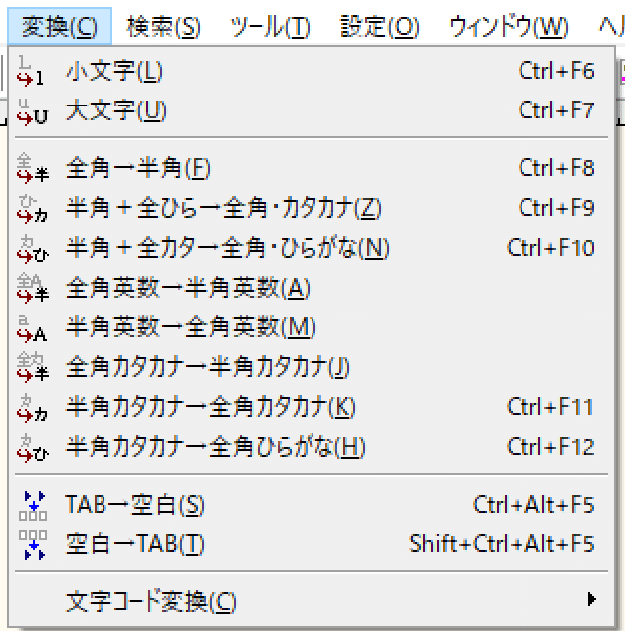Screen dimensions: 625x631
Task: Open the 設定(O) menu
Action: click(379, 27)
